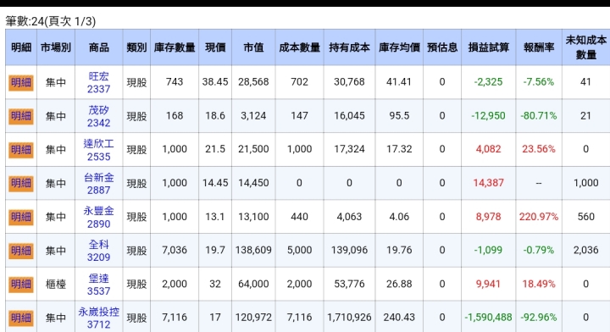Screen dimensions: 610x332
Task: Select the 560 unknown cost quantity cell
Action: pos(585,217)
